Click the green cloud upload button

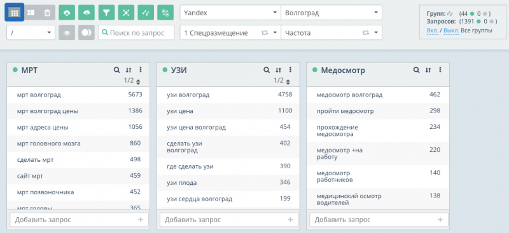coord(67,13)
